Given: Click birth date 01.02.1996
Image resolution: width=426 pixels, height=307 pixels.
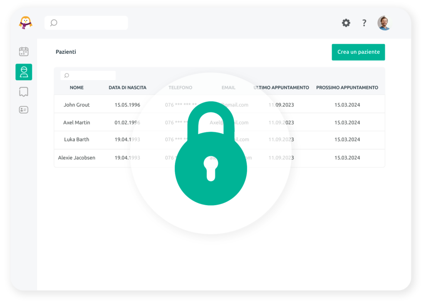Looking at the screenshot, I should (x=127, y=123).
